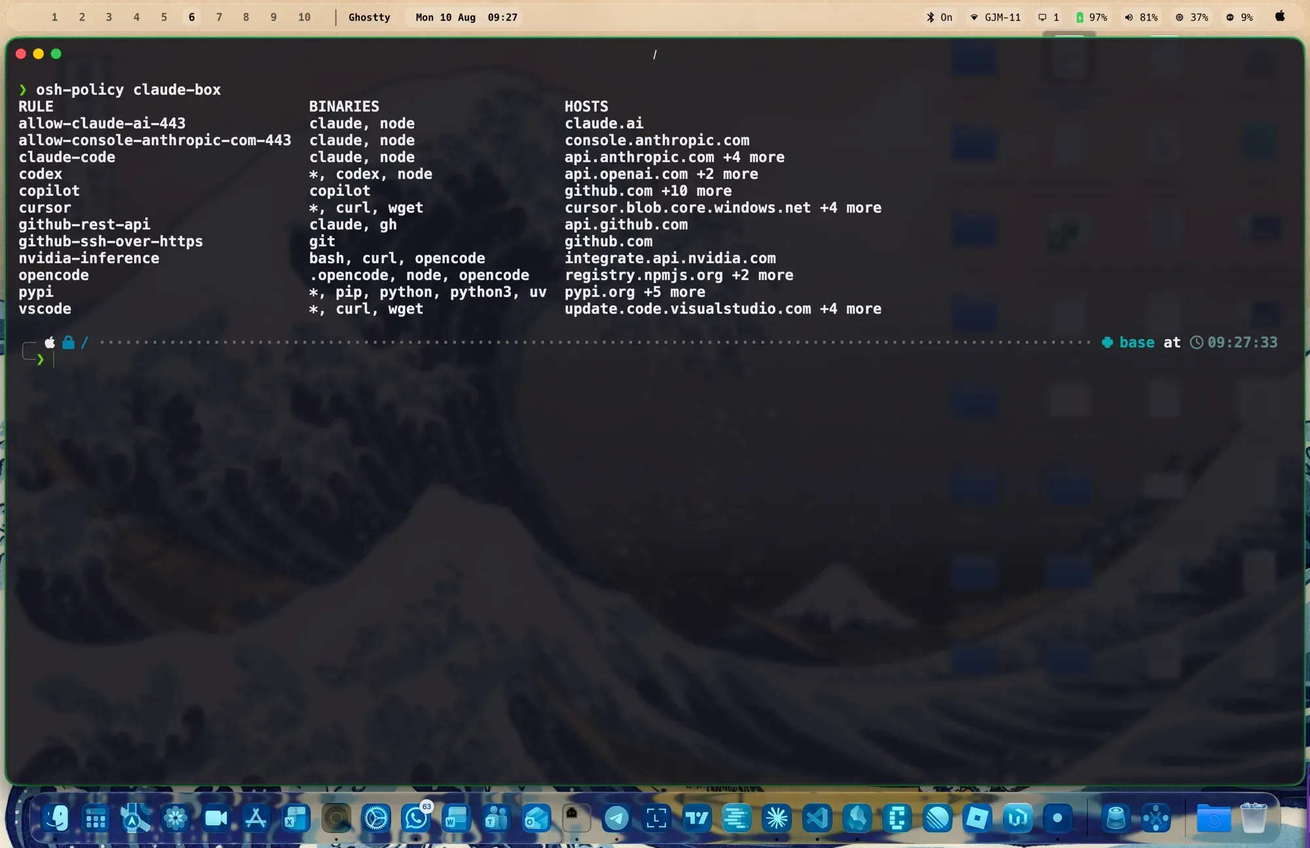Screen dimensions: 1310x848
Task: Click 'github-ssh-over-https' rule name
Action: (111, 241)
